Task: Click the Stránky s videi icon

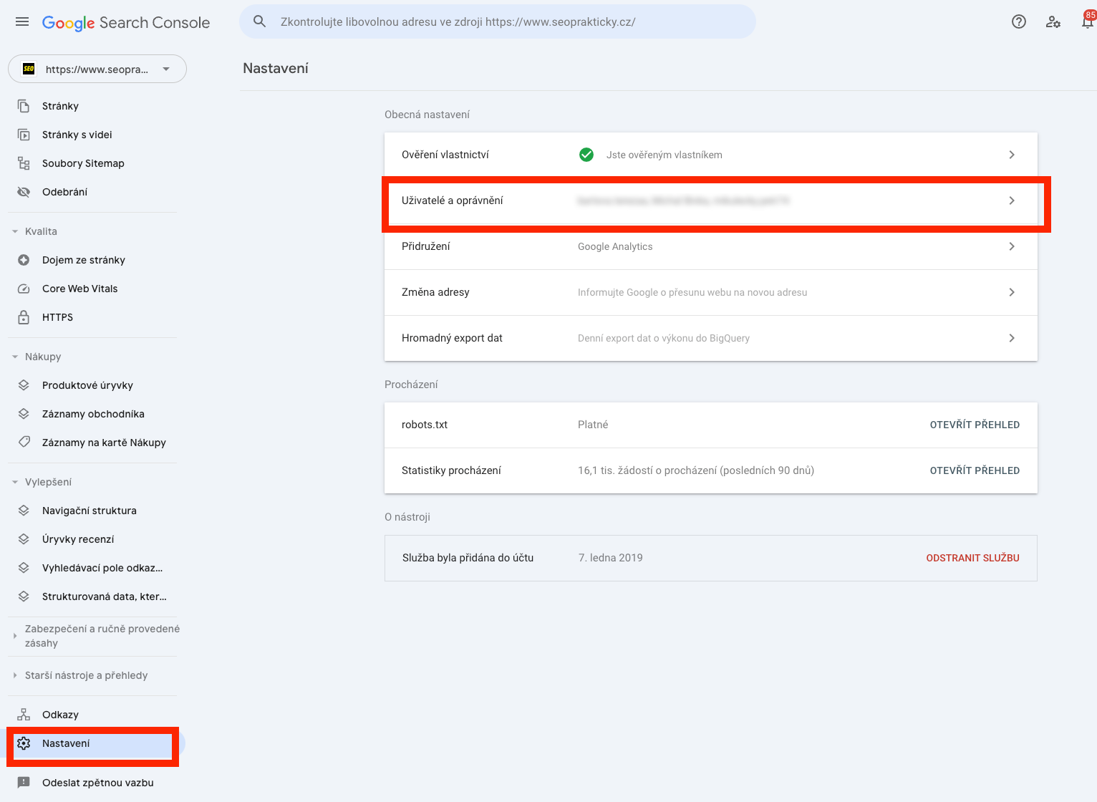Action: (24, 135)
